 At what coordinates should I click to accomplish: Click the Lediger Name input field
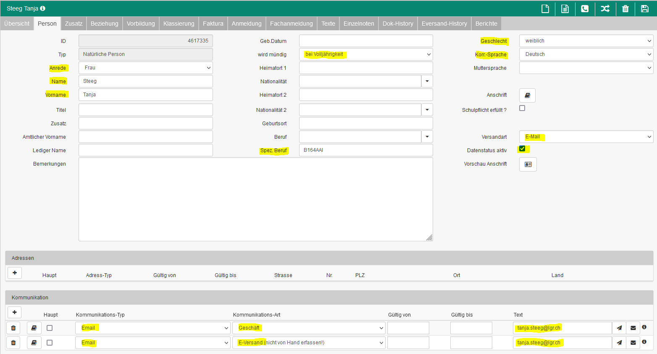(146, 150)
